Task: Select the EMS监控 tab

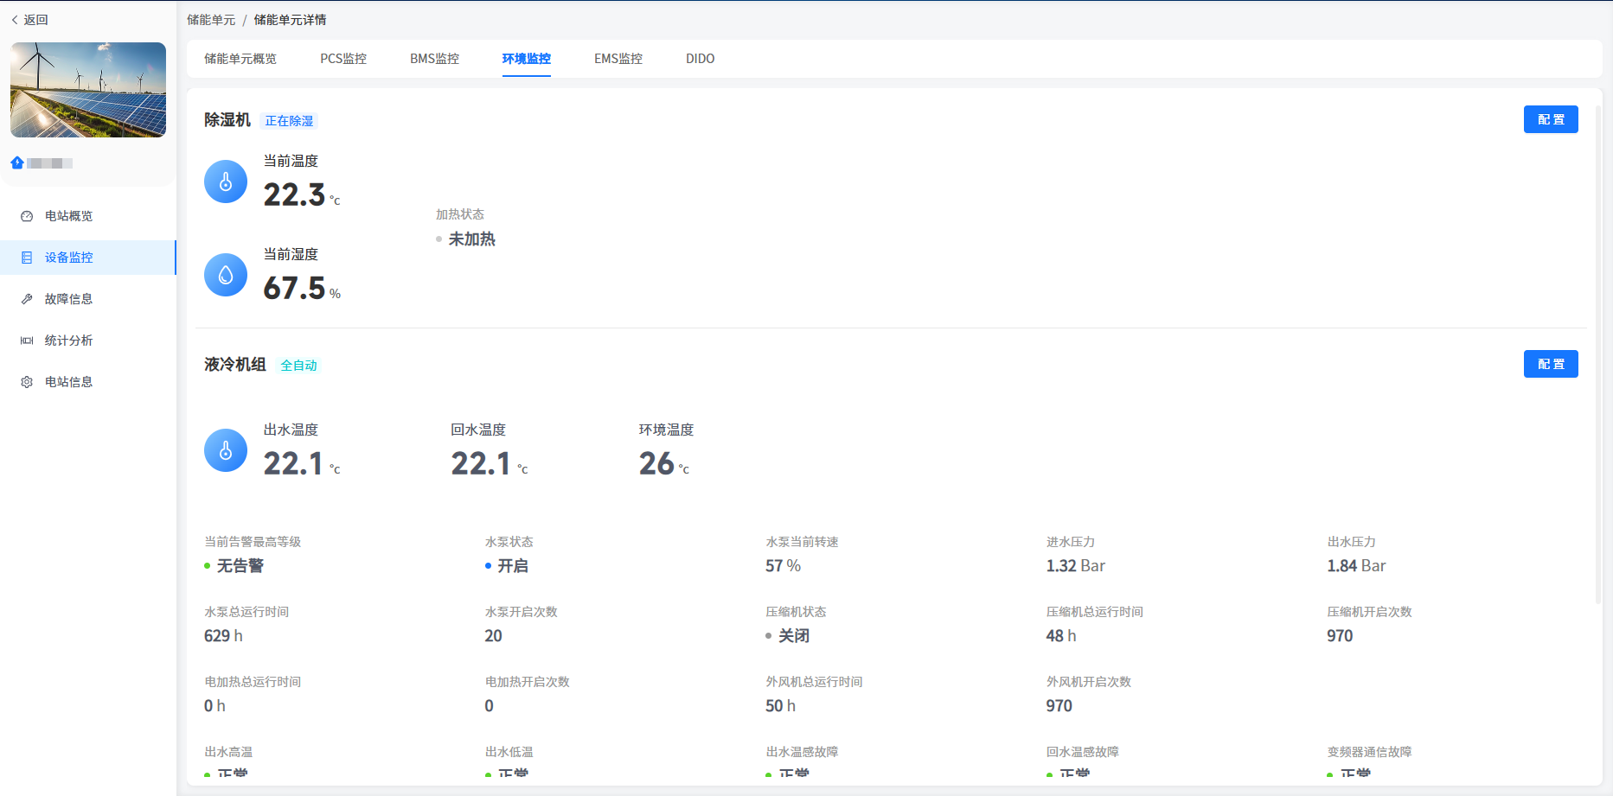Action: (x=618, y=59)
